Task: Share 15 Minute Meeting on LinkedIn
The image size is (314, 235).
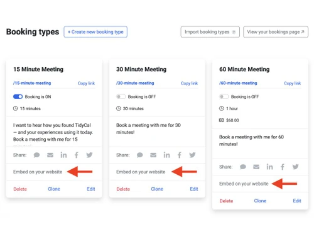Action: (x=63, y=155)
